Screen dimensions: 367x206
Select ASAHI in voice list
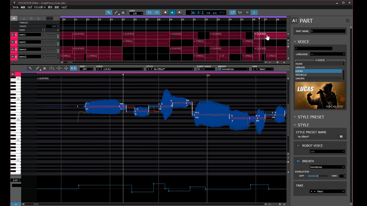point(318,64)
